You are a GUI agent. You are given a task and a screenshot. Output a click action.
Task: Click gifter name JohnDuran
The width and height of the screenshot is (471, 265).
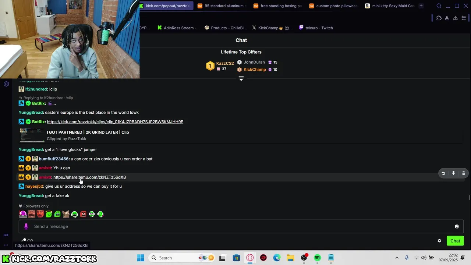point(254,62)
